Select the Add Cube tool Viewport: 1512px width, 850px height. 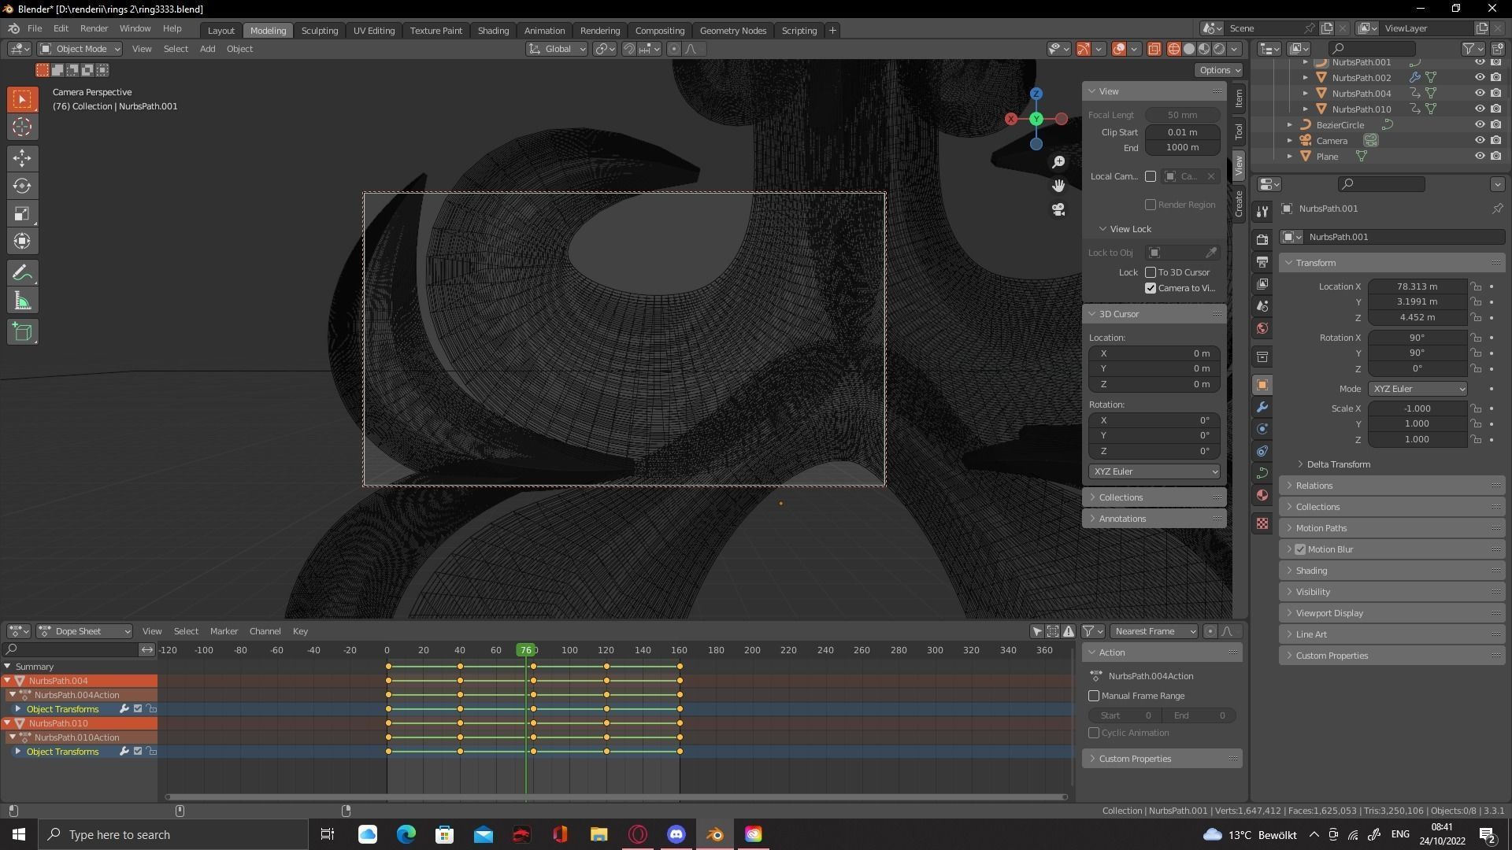point(22,332)
